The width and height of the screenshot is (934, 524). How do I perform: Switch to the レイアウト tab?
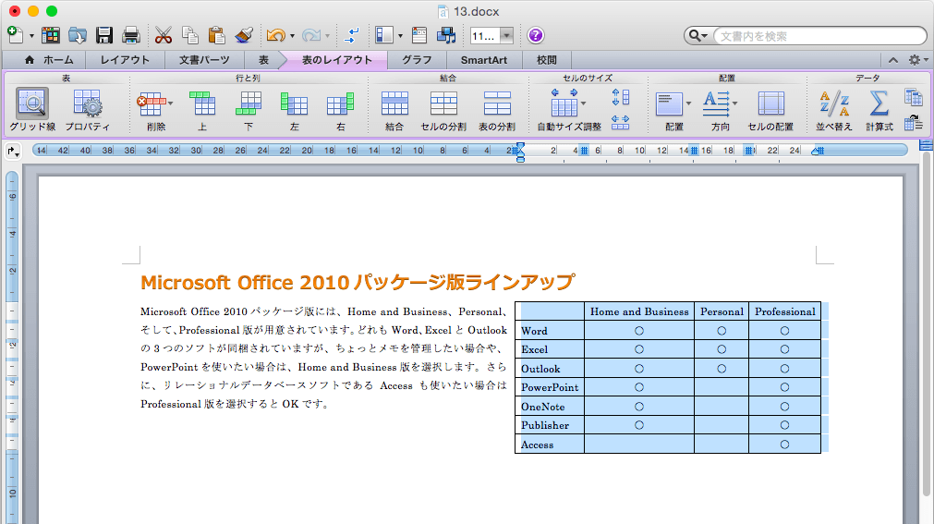[125, 60]
